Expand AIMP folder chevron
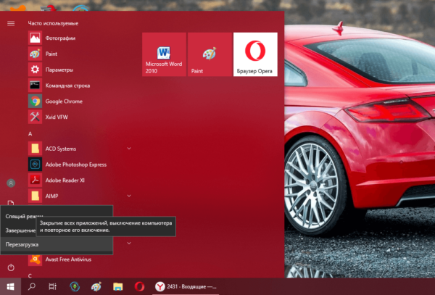Viewport: 435px width, 295px height. pos(129,196)
